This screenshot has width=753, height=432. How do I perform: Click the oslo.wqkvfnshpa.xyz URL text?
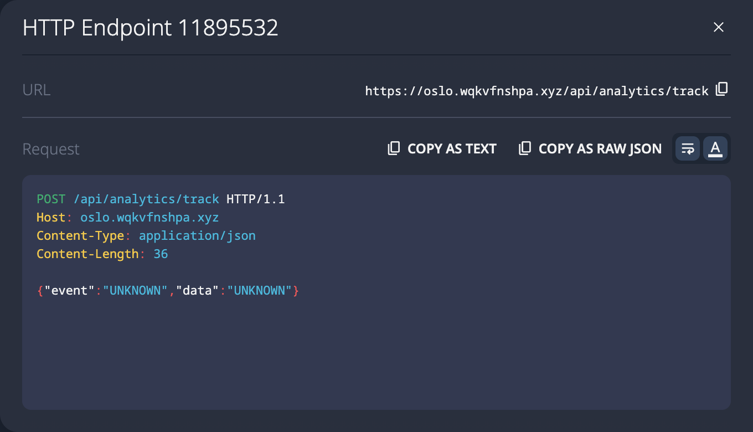pos(537,91)
